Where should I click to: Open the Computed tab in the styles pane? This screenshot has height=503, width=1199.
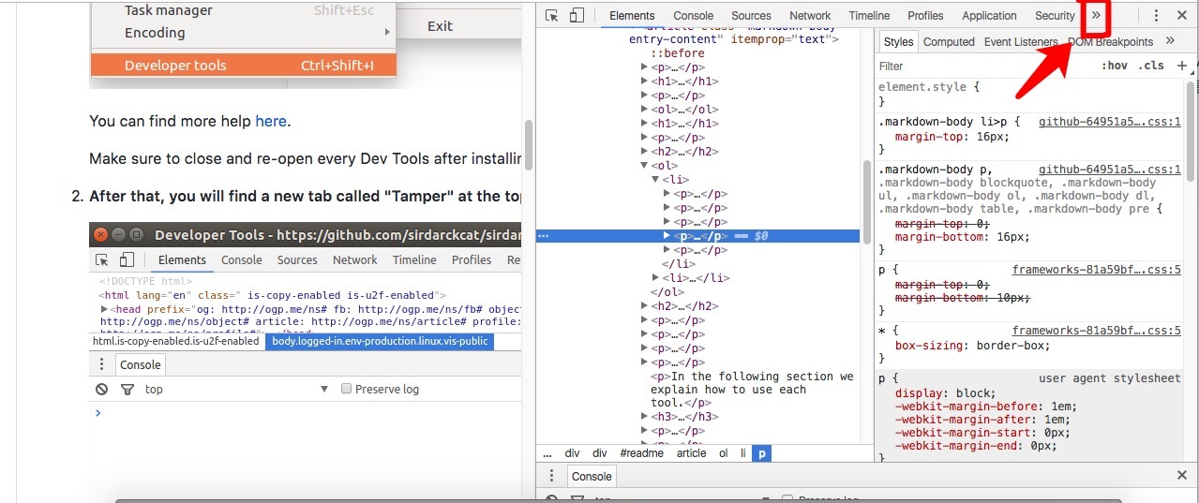(x=949, y=42)
